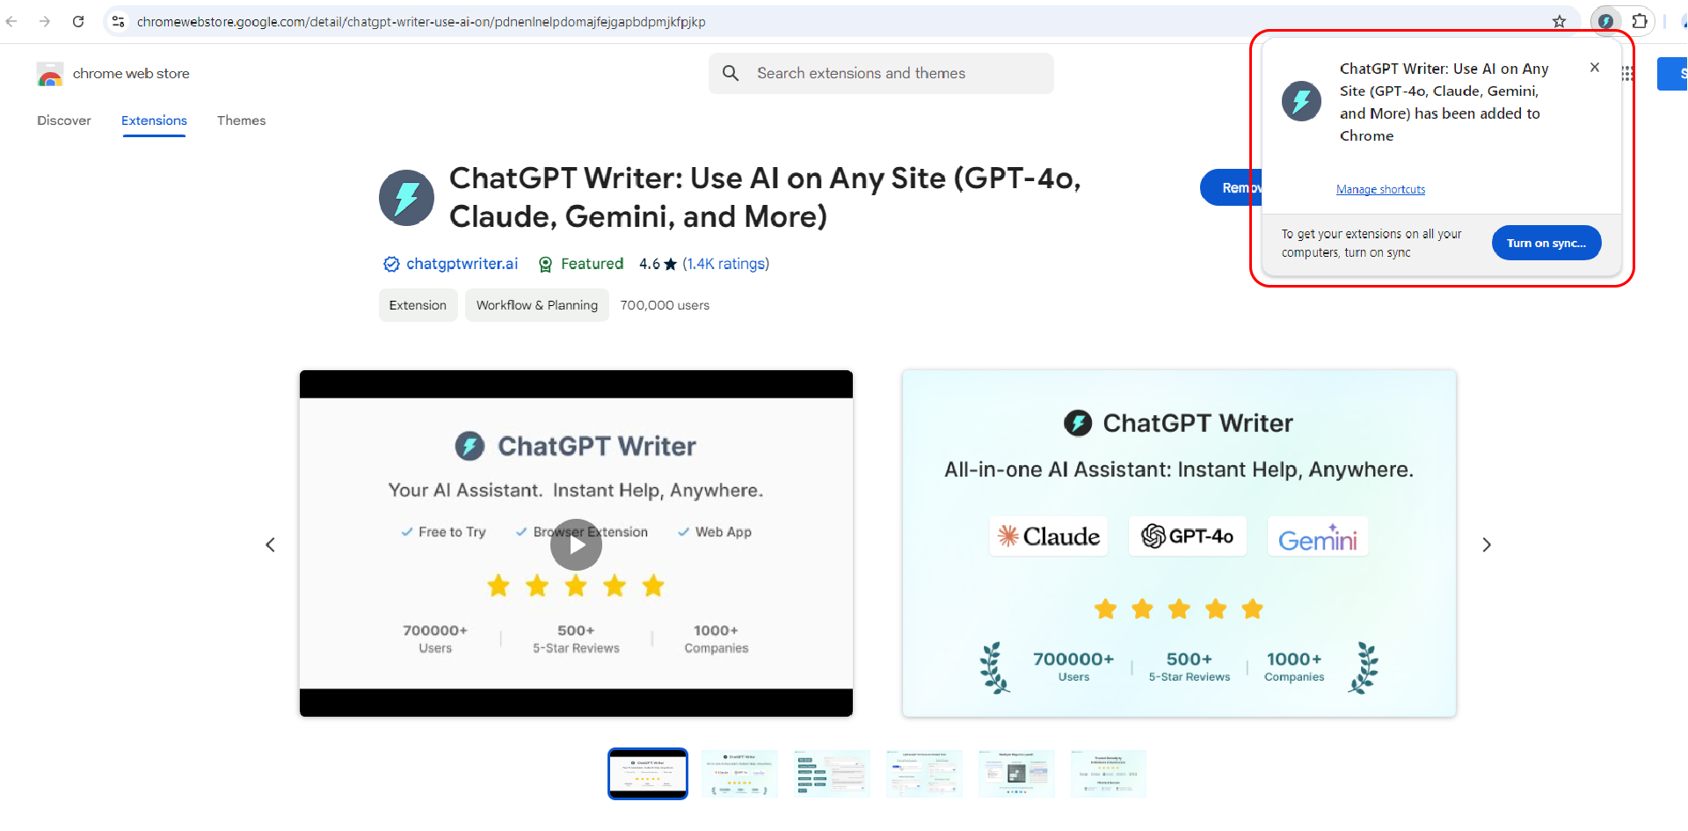1688x831 pixels.
Task: Click the address bar URL
Action: [421, 21]
